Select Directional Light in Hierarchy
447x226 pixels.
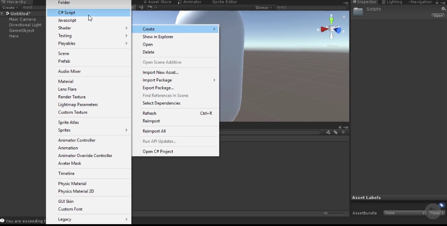pos(25,25)
